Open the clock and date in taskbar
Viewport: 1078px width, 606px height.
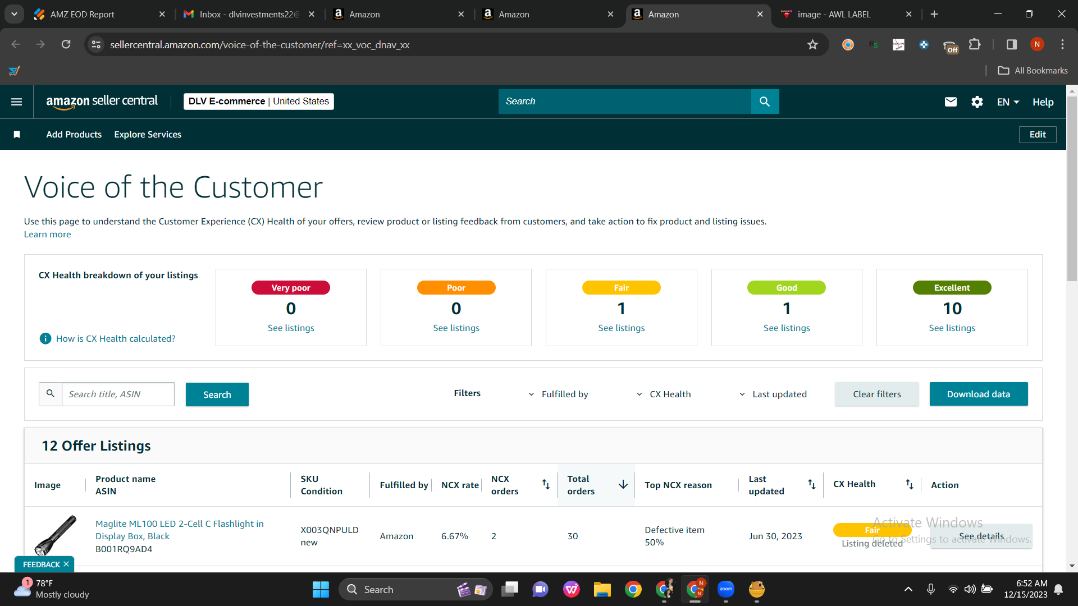(1026, 589)
